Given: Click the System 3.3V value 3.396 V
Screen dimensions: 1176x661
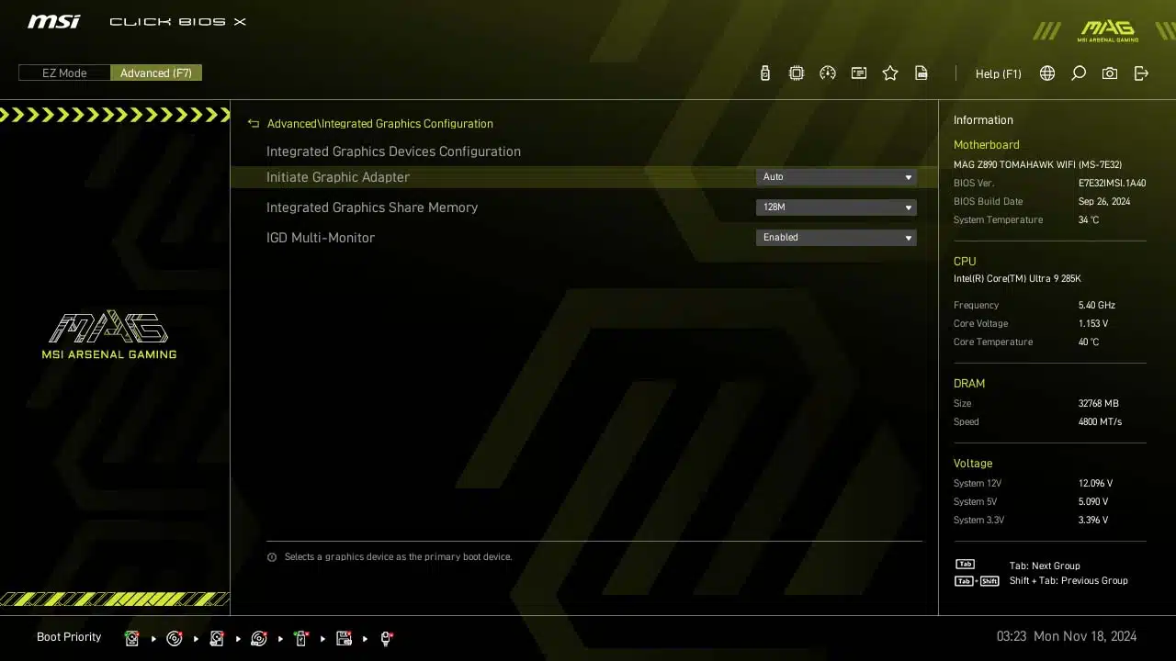Looking at the screenshot, I should coord(1093,520).
